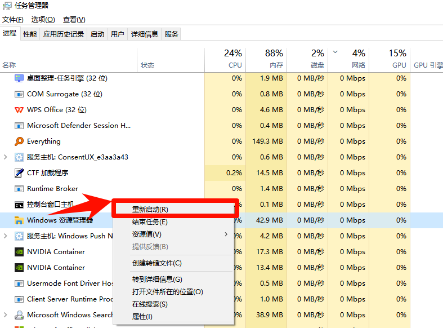Screen dimensions: 443x328
Task: Click the Microsoft Windows Search icon
Action: point(19,315)
